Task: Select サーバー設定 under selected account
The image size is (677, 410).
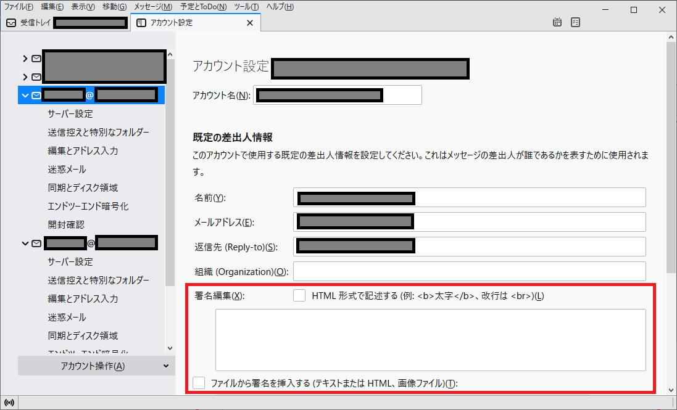Action: click(x=70, y=114)
